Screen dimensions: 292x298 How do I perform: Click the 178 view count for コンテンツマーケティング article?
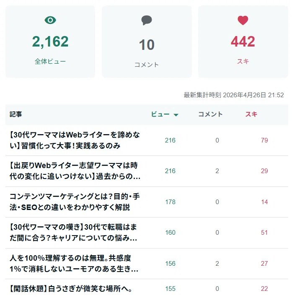point(170,202)
